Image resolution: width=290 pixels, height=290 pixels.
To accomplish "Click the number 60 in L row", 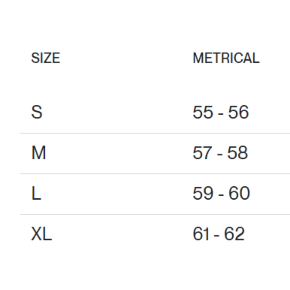I will 239,194.
